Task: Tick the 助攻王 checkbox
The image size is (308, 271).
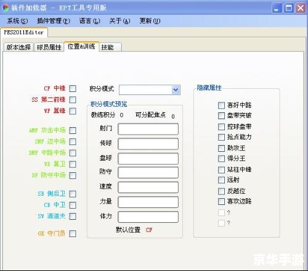Action: 221,148
